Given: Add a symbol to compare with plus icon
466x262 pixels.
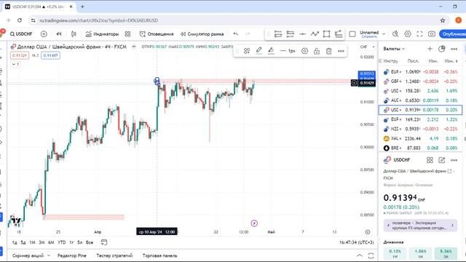Looking at the screenshot, I should pos(44,34).
